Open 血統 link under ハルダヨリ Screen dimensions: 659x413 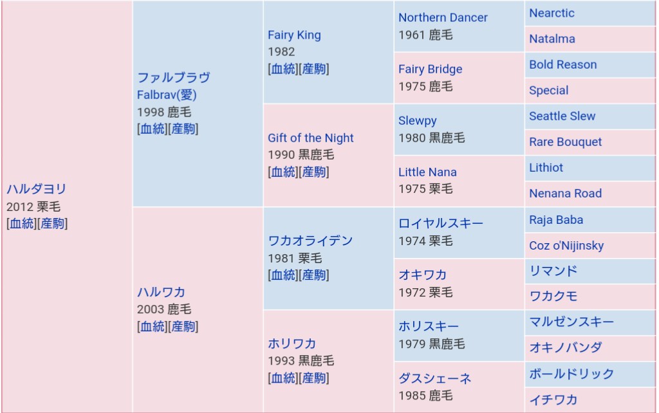click(x=21, y=224)
